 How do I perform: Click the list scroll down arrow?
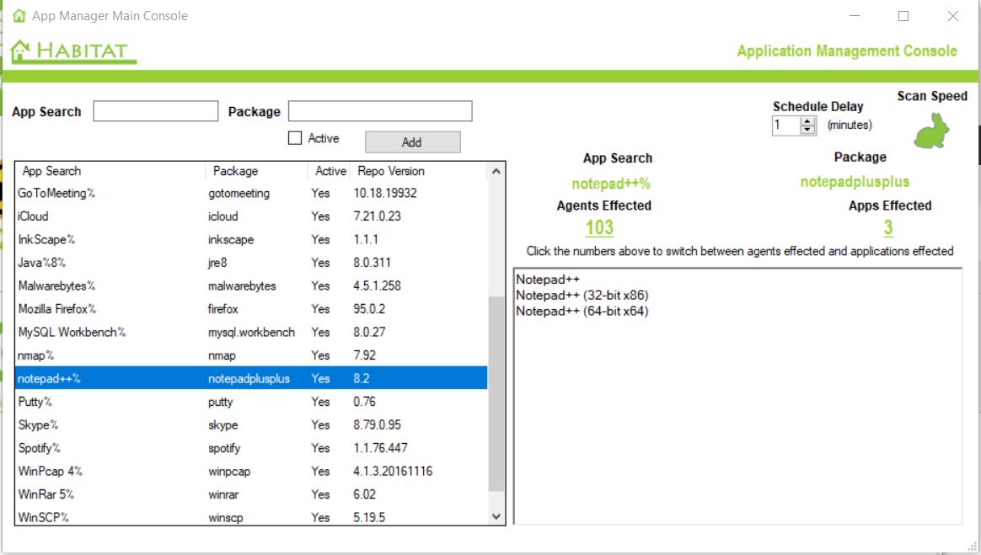(496, 516)
